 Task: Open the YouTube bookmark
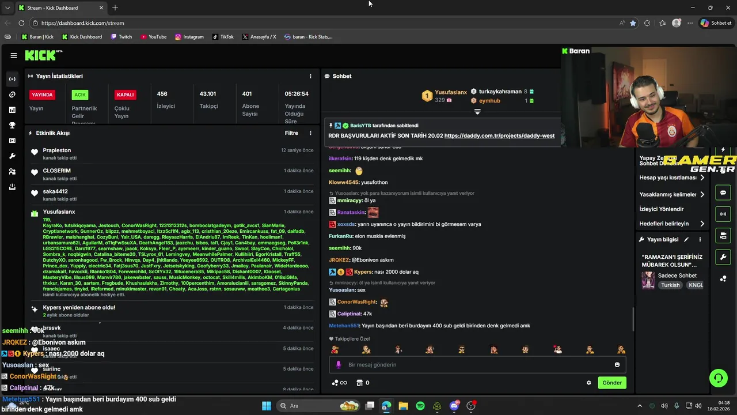(153, 37)
